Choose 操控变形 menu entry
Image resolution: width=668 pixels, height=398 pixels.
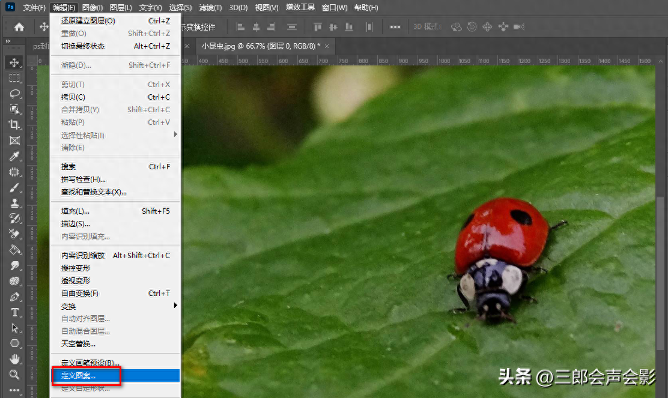coord(115,268)
